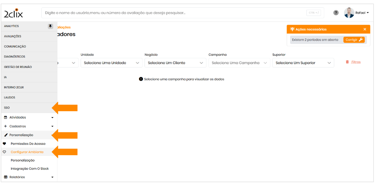The width and height of the screenshot is (377, 185).
Task: Expand the Atividades menu section
Action: pyautogui.click(x=28, y=117)
